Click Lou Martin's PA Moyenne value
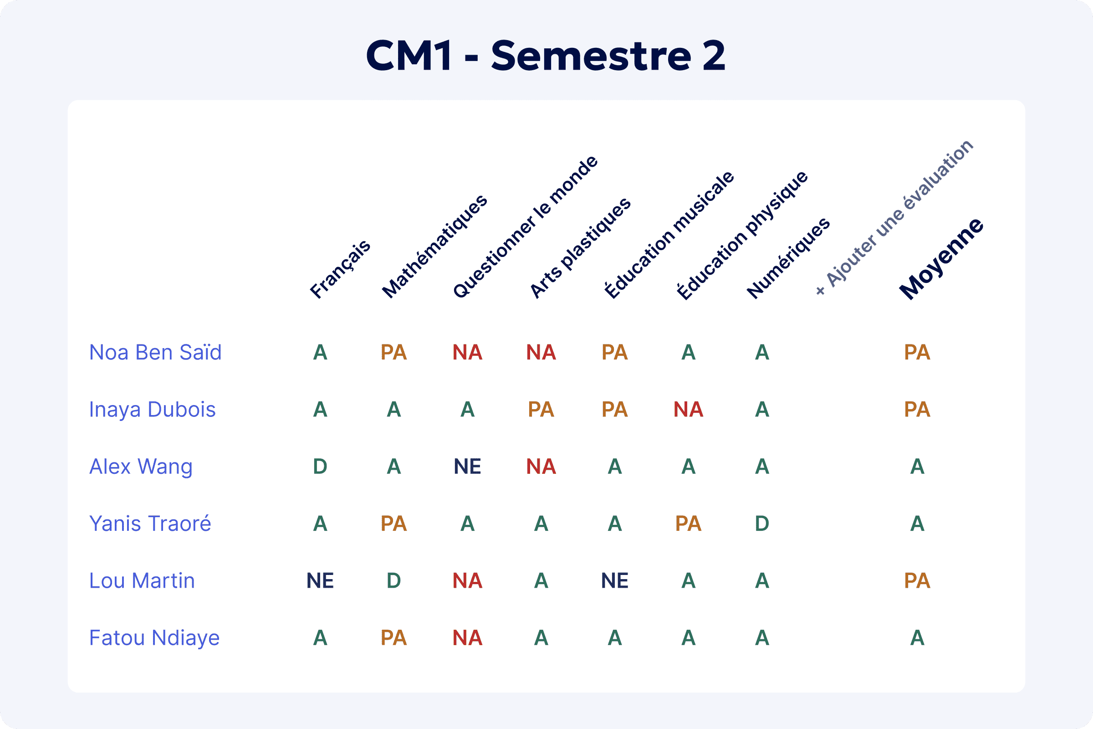The height and width of the screenshot is (729, 1093). click(917, 580)
